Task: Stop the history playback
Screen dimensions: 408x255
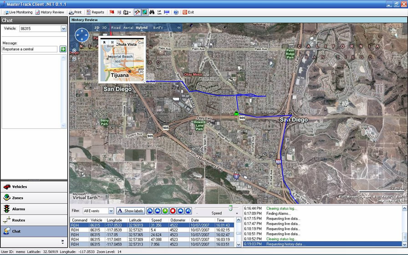Action: point(173,211)
